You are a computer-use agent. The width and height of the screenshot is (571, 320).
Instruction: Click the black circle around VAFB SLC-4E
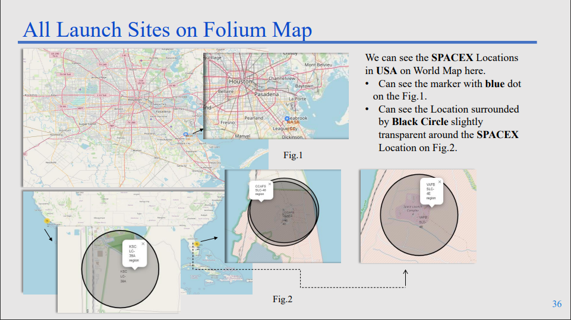[419, 215]
